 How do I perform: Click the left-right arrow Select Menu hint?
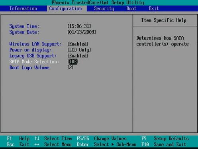click(x=53, y=144)
